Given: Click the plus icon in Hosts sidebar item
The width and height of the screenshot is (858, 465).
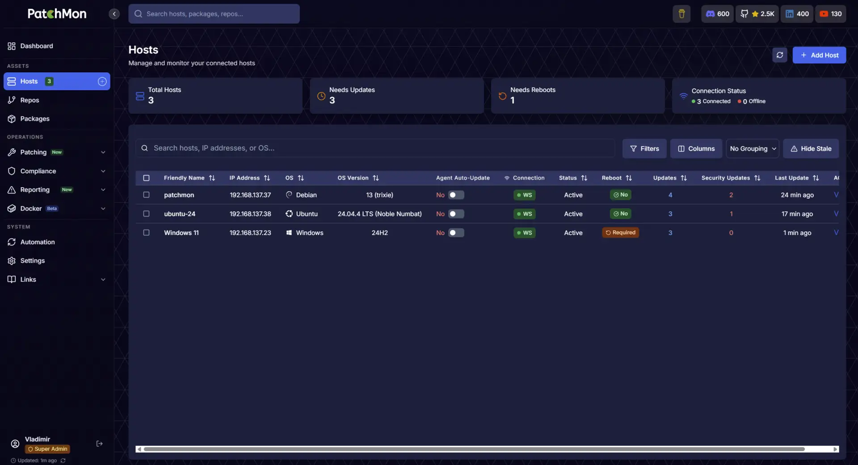Looking at the screenshot, I should pyautogui.click(x=102, y=81).
